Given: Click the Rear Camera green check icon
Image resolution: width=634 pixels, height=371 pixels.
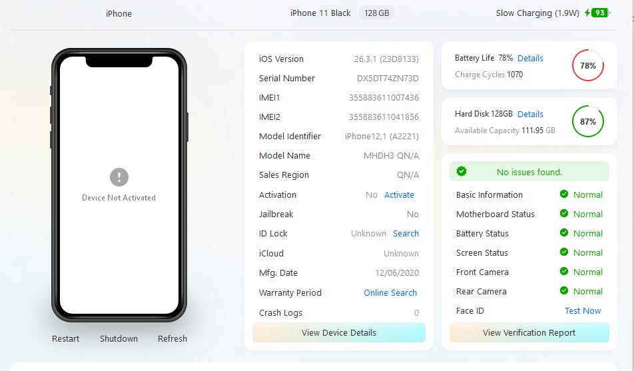Looking at the screenshot, I should 564,290.
